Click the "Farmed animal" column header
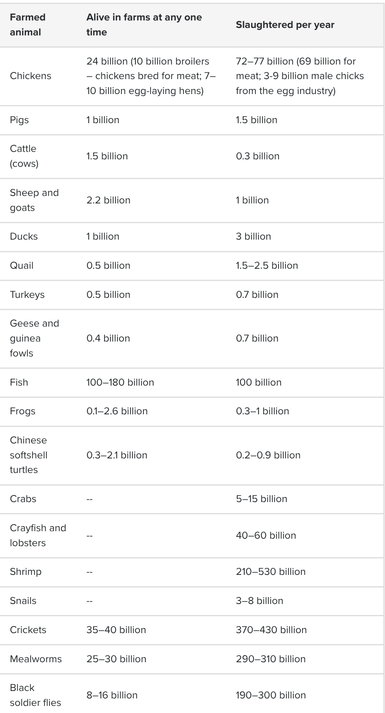Image resolution: width=385 pixels, height=713 pixels. click(27, 25)
